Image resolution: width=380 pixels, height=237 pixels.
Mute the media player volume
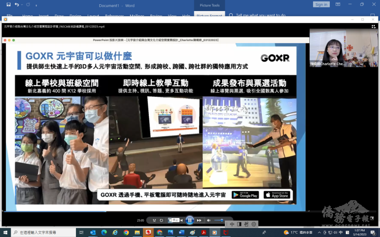(x=209, y=220)
